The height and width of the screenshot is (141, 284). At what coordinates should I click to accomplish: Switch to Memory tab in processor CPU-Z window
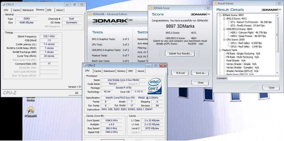(x=121, y=71)
